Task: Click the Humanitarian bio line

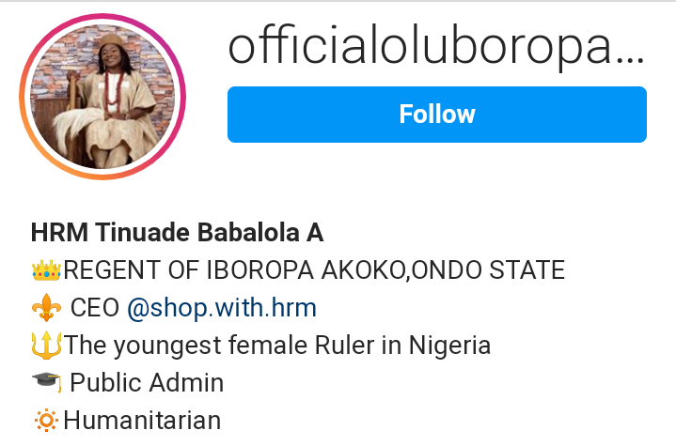Action: point(142,420)
